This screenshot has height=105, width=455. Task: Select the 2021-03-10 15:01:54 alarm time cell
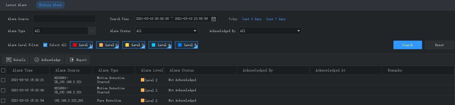click(x=27, y=100)
